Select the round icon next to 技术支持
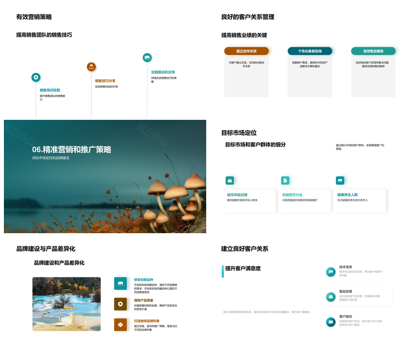 [x=331, y=272]
